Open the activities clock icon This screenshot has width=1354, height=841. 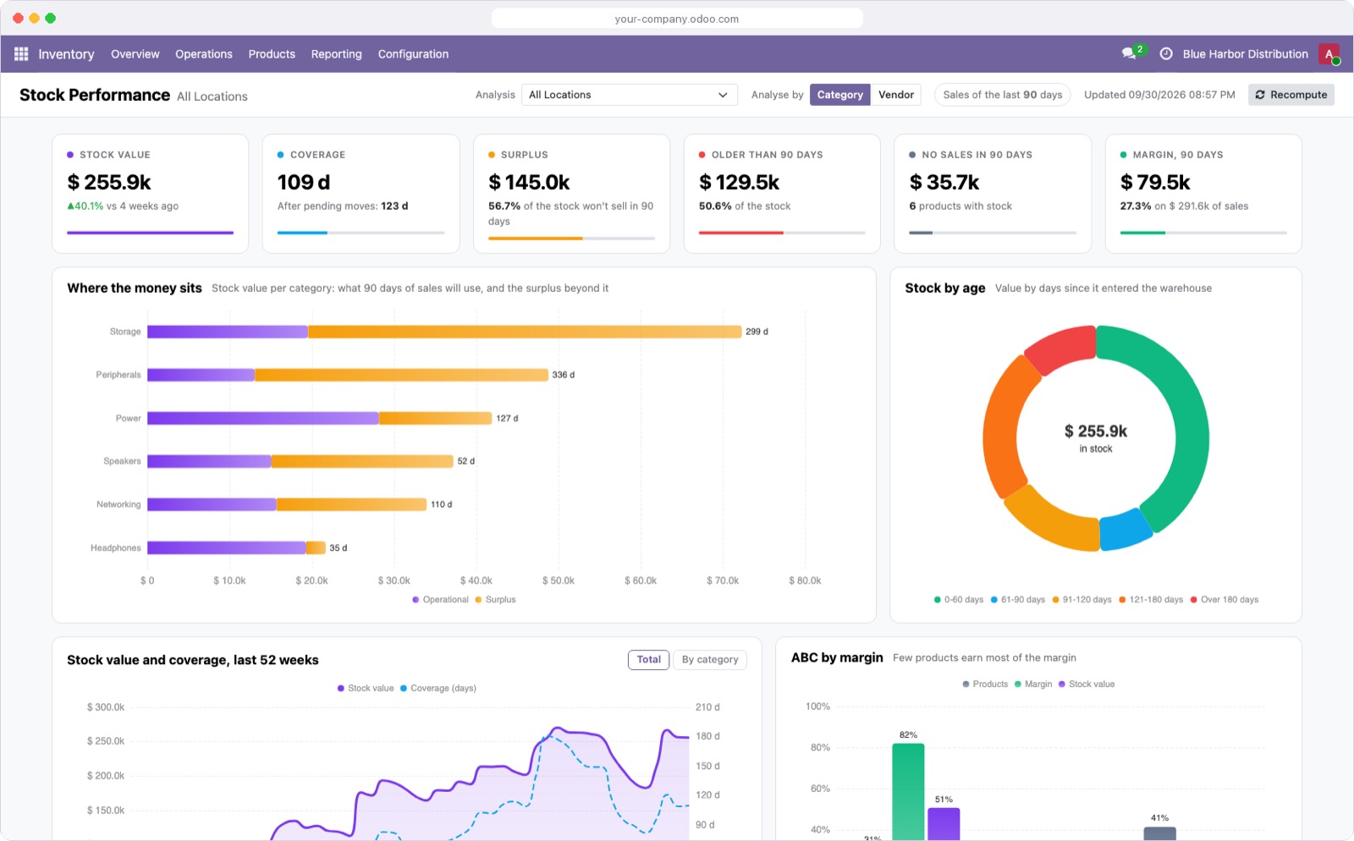[1166, 54]
